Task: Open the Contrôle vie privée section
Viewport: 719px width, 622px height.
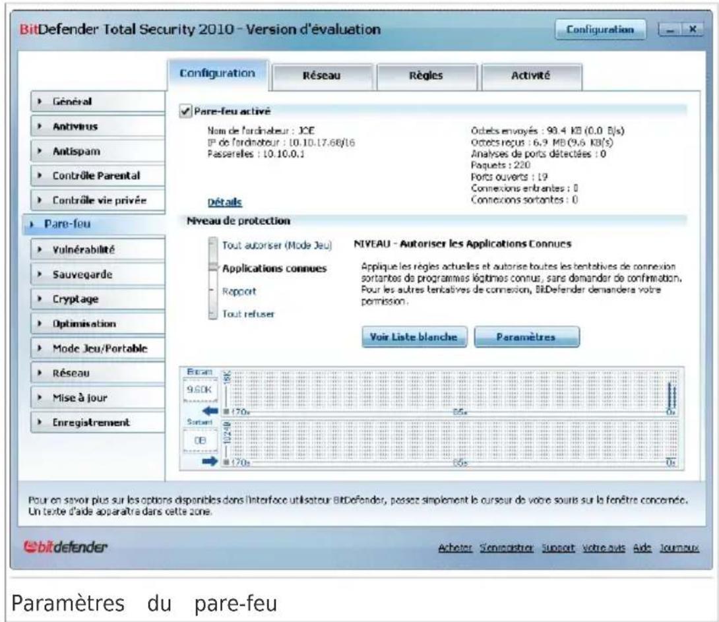Action: coord(98,201)
